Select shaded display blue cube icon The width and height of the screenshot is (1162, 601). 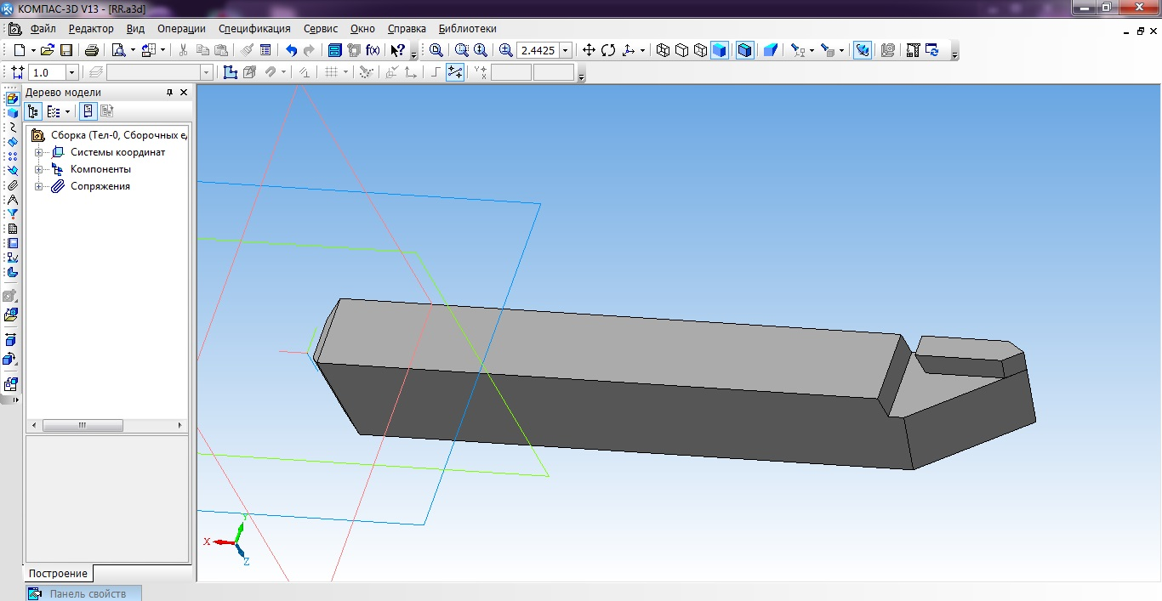(x=720, y=50)
